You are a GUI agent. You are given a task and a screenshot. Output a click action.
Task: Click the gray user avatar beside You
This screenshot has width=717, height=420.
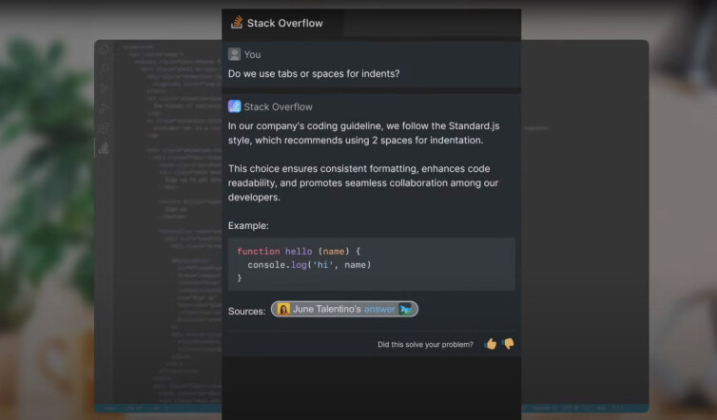(234, 54)
